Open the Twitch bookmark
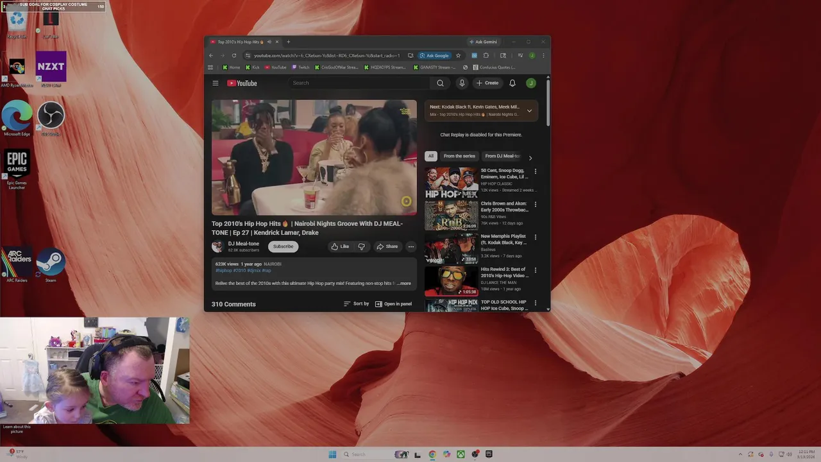The width and height of the screenshot is (821, 462). (300, 67)
